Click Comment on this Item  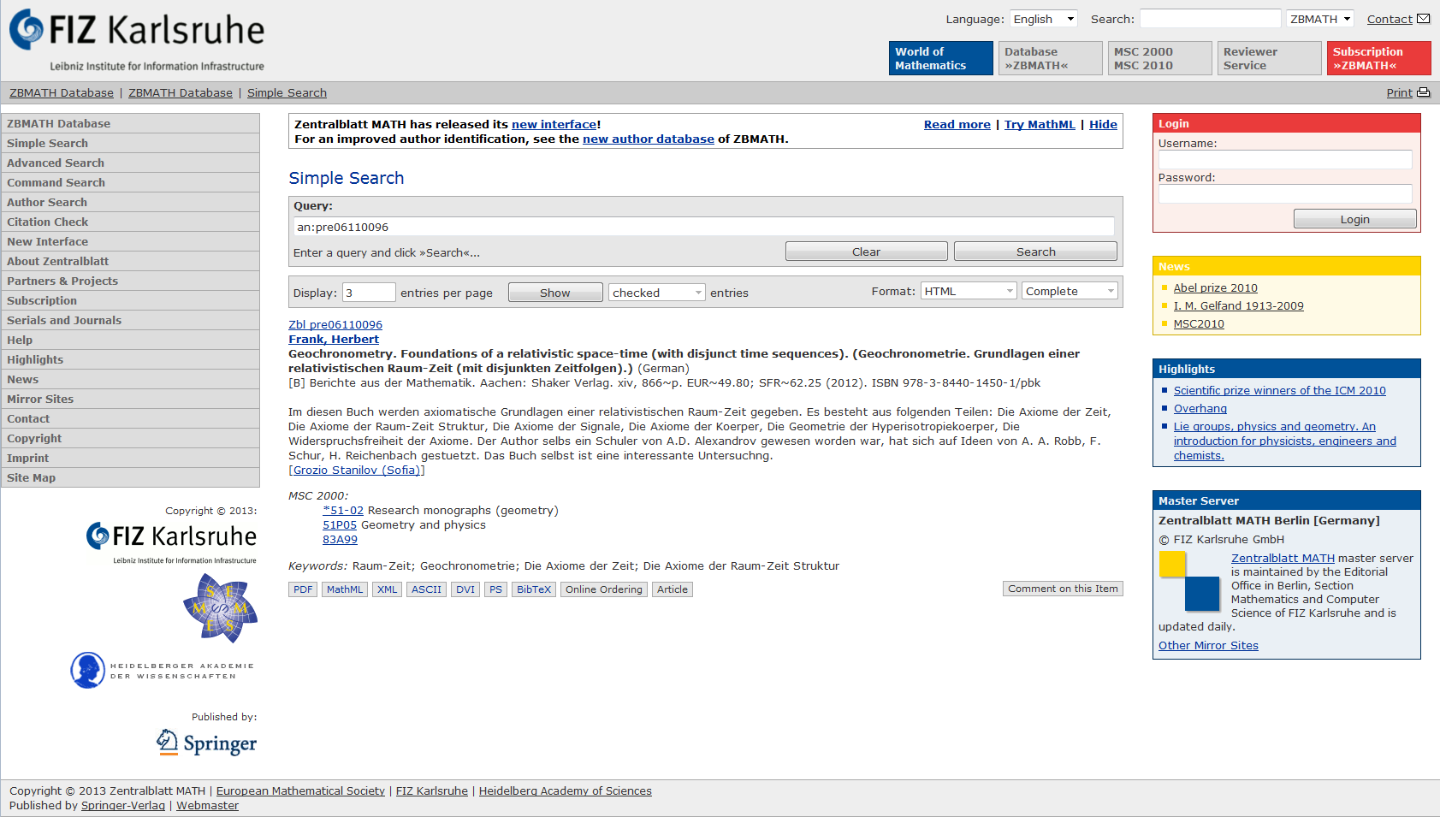click(x=1063, y=589)
